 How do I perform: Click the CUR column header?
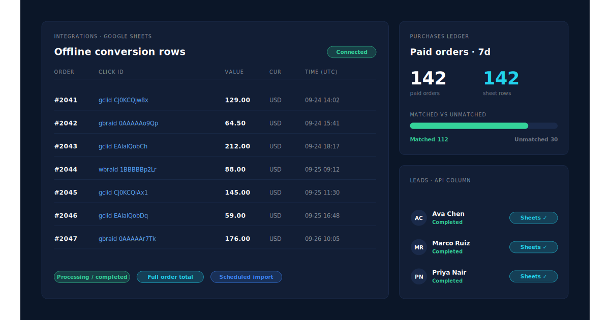pos(275,72)
